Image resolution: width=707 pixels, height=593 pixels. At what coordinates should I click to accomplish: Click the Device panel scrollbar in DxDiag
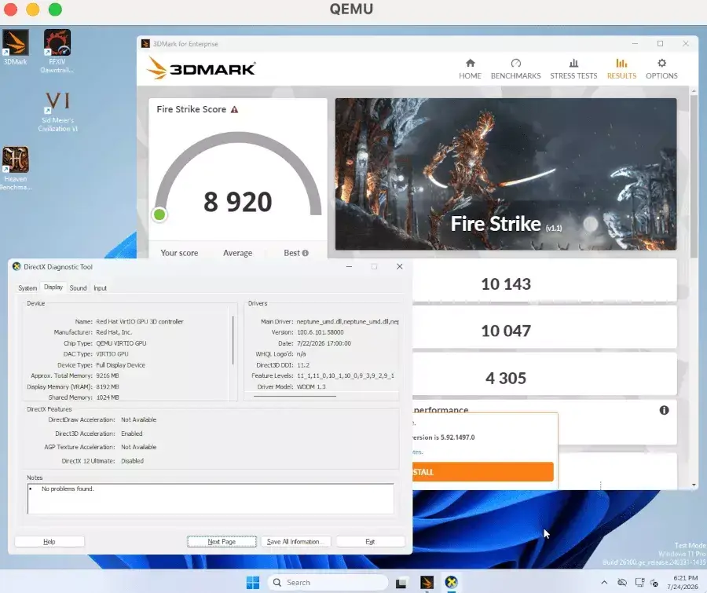pyautogui.click(x=233, y=340)
